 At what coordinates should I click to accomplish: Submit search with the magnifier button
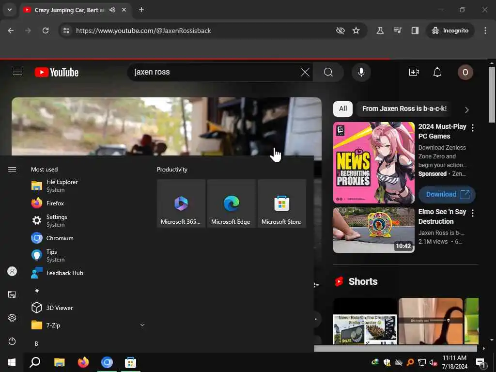click(x=328, y=72)
